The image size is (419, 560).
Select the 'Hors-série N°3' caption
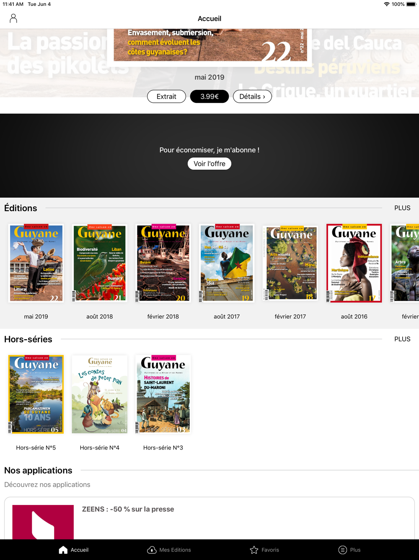(163, 448)
